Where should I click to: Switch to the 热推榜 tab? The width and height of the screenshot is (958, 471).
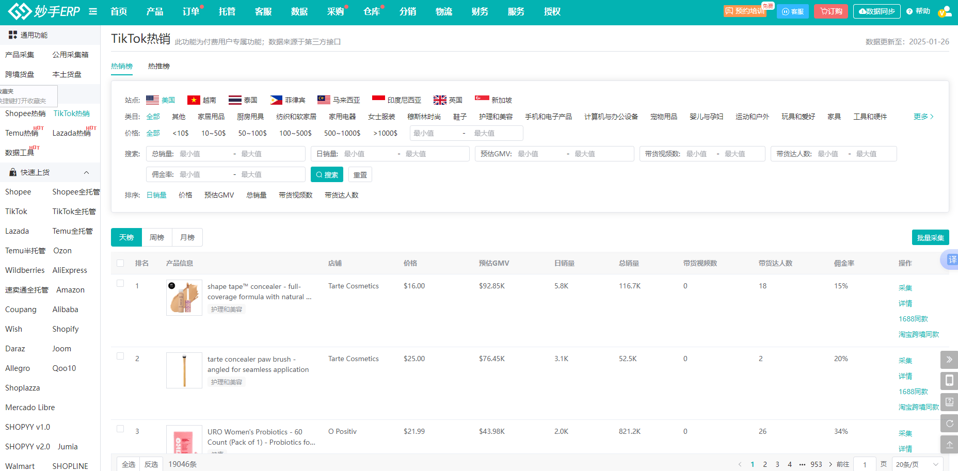[x=159, y=66]
